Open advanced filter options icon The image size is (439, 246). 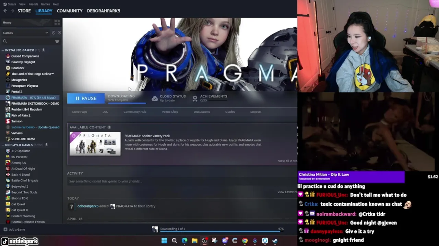57,41
